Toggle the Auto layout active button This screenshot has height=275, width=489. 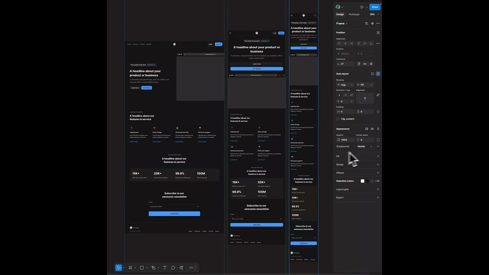coord(378,74)
